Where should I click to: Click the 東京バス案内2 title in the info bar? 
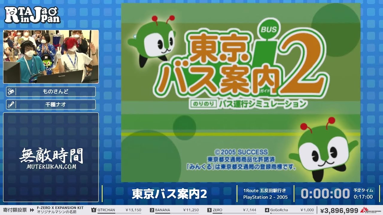coord(169,194)
